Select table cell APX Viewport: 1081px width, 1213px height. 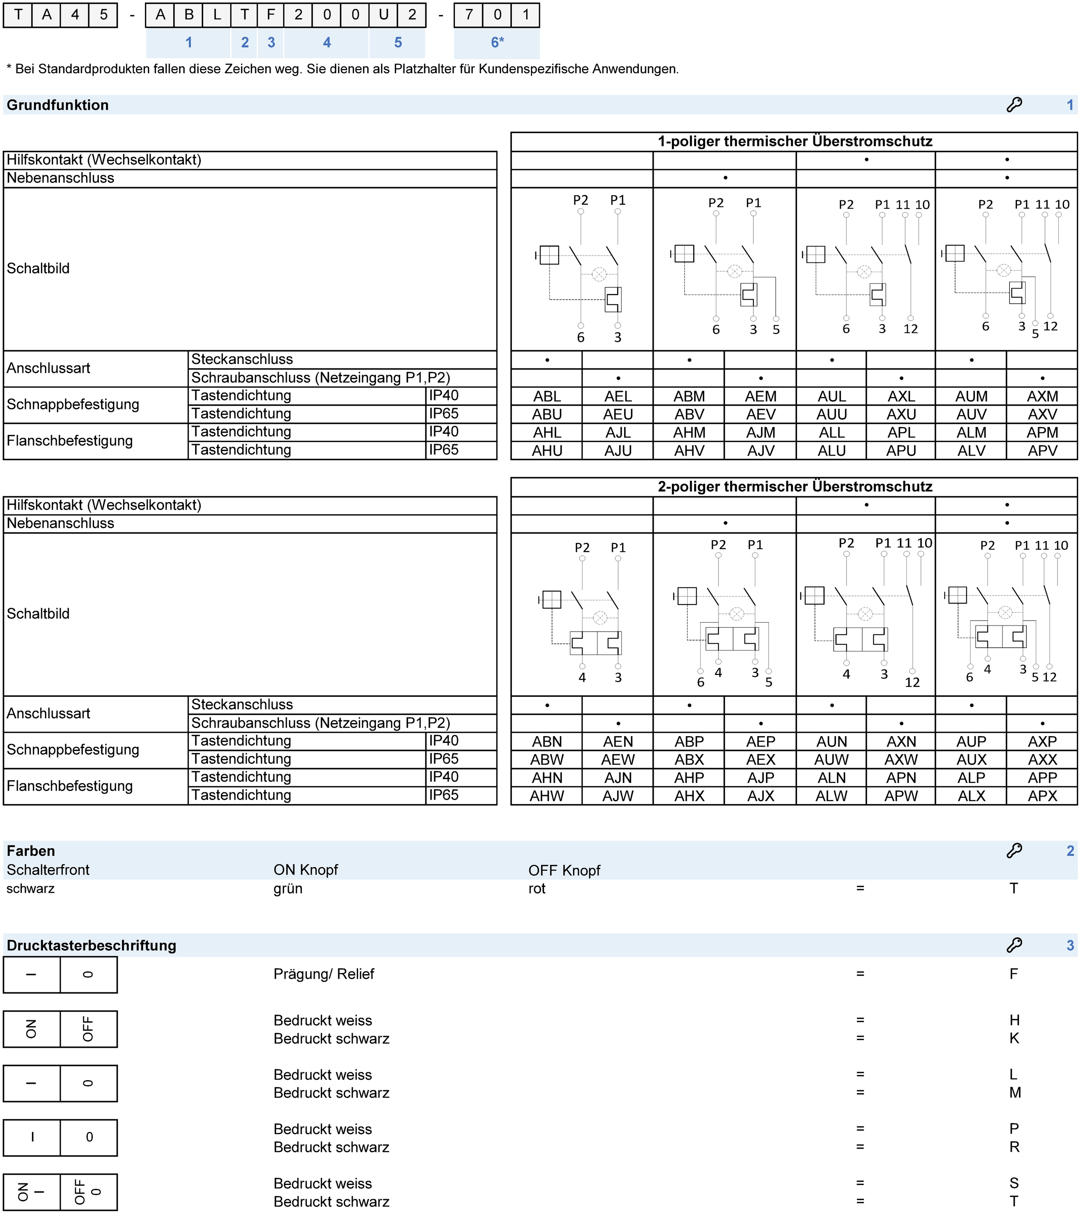click(x=1043, y=796)
